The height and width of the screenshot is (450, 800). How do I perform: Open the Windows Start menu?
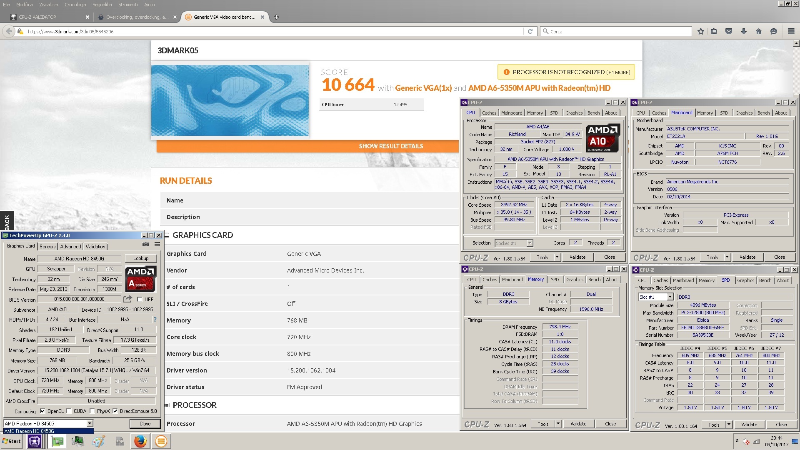tap(12, 441)
